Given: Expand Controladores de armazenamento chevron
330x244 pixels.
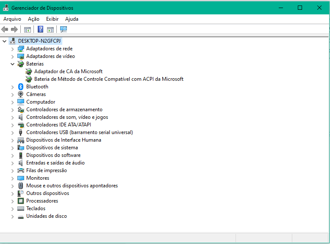Looking at the screenshot, I should [x=12, y=110].
